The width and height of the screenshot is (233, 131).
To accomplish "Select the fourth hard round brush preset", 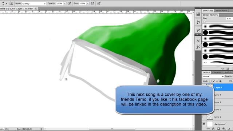I will pos(218,44).
